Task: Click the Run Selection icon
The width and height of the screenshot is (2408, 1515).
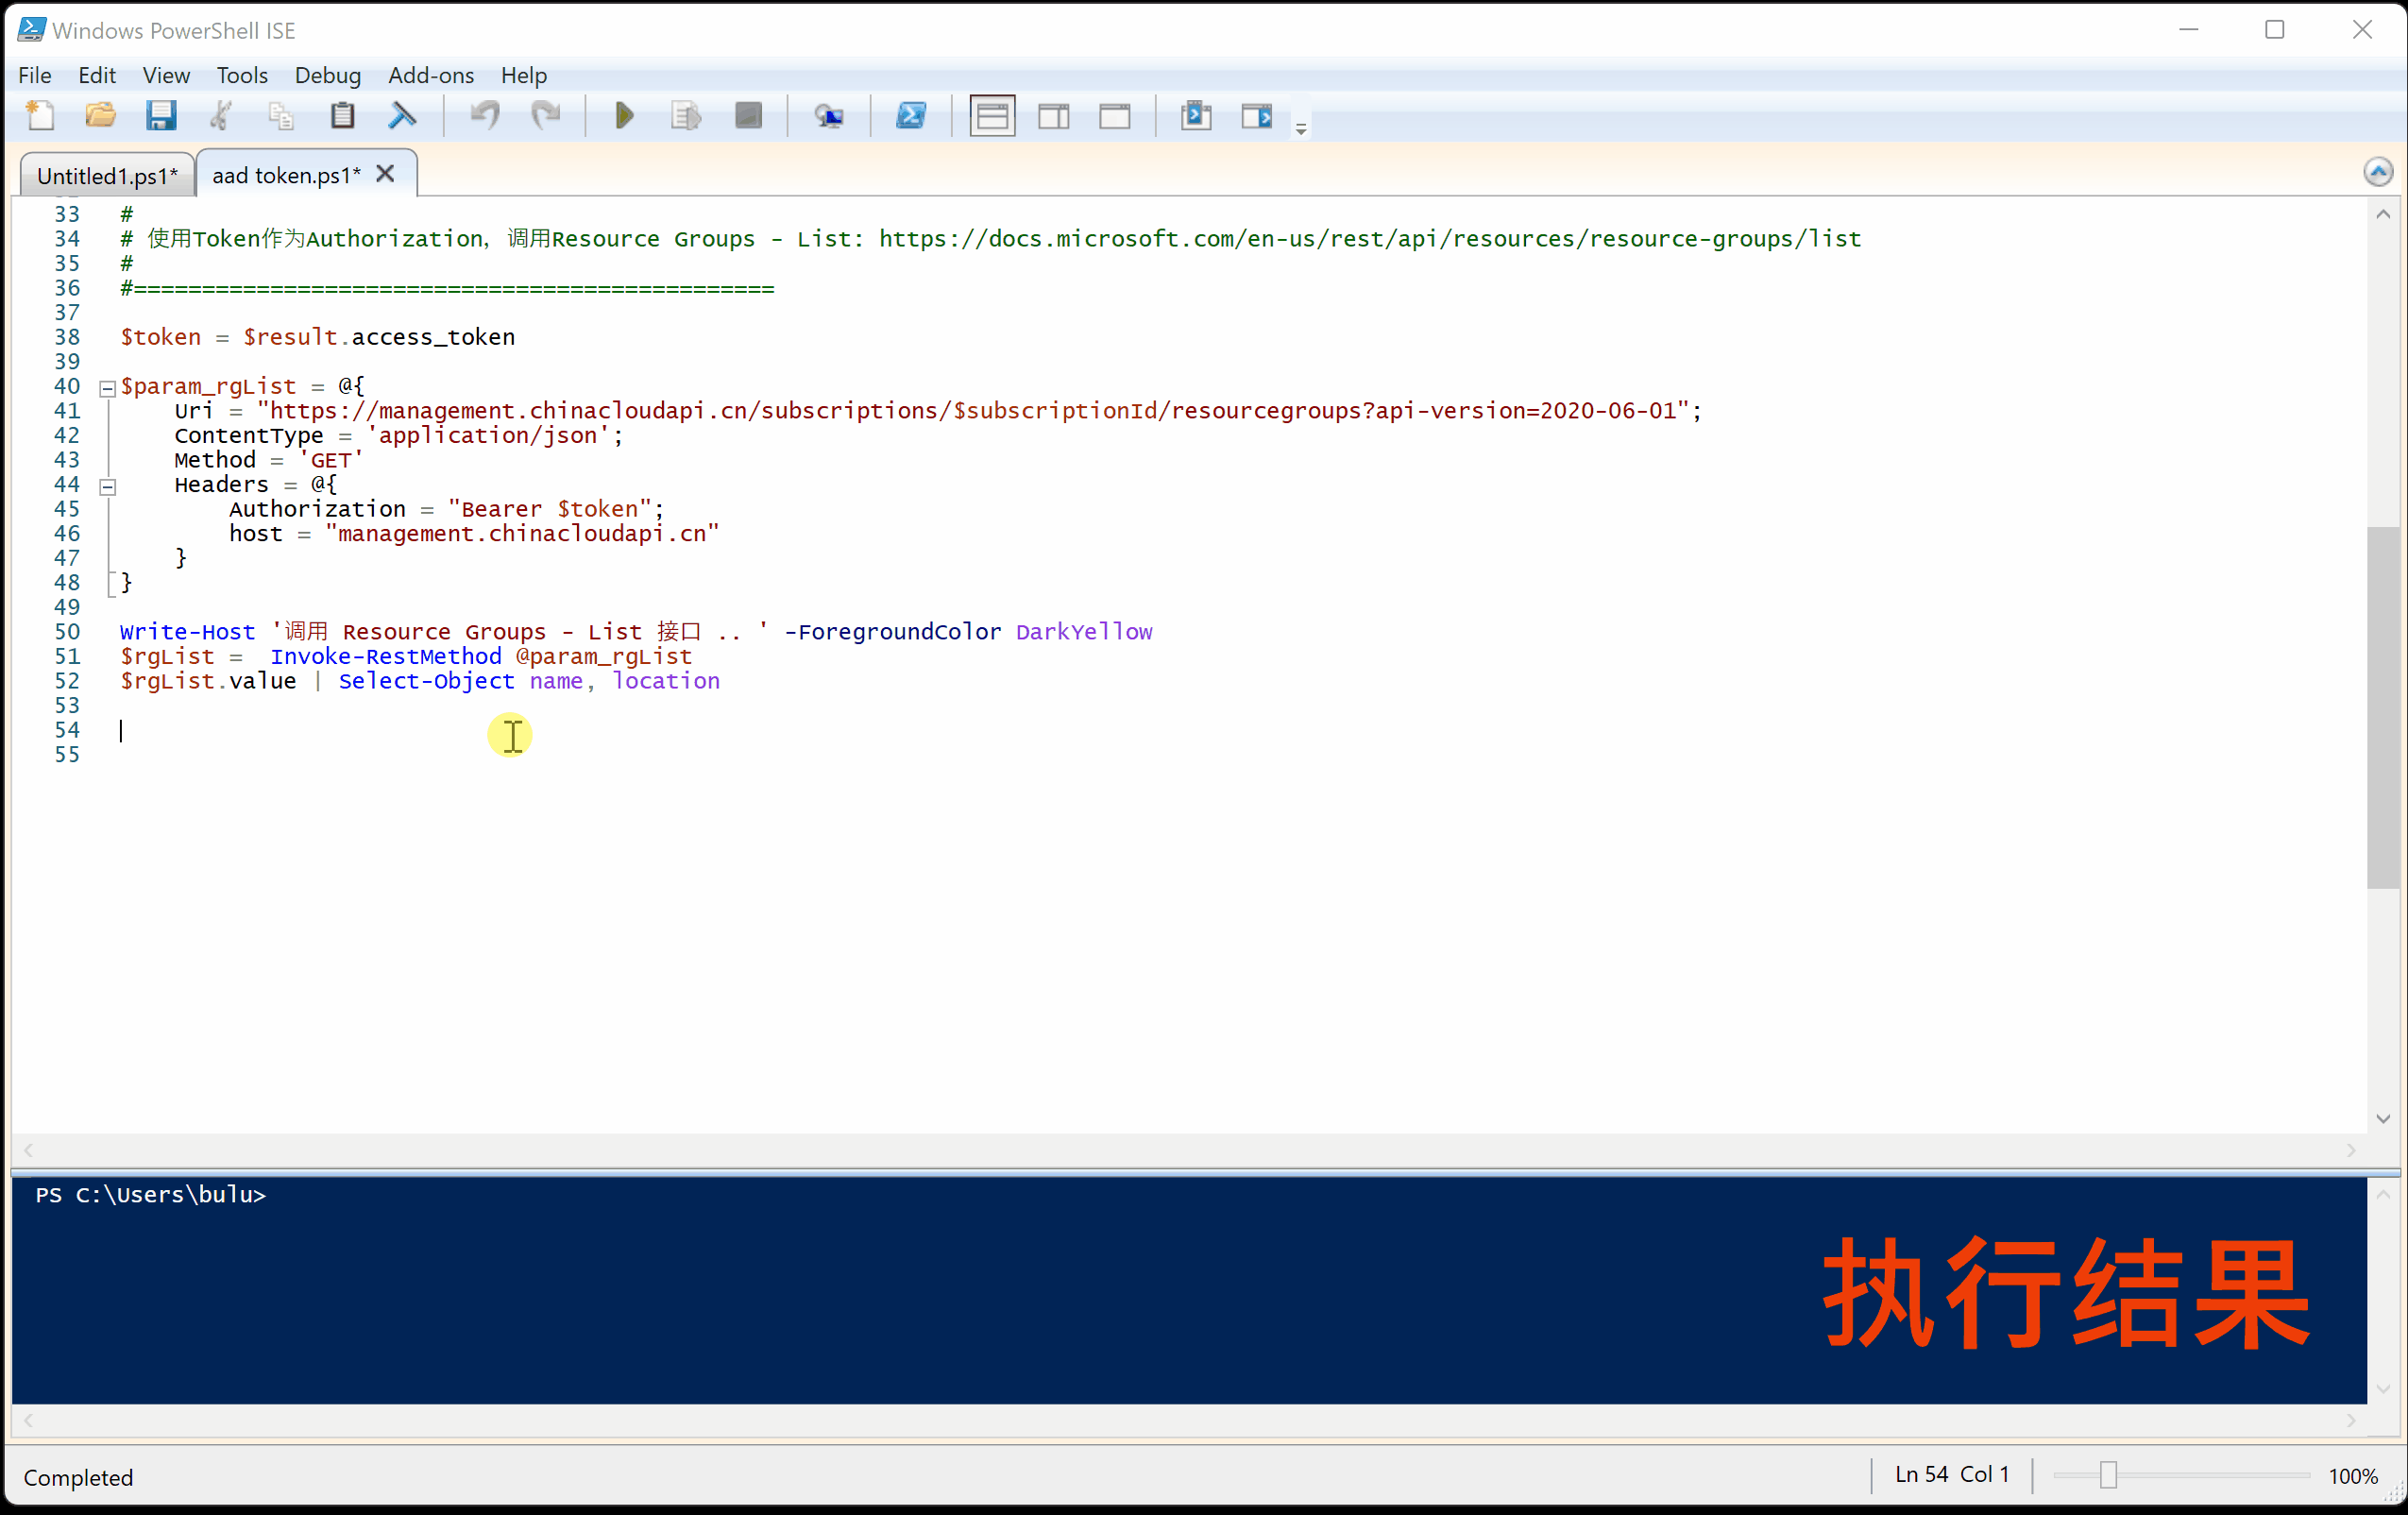Action: pyautogui.click(x=686, y=116)
